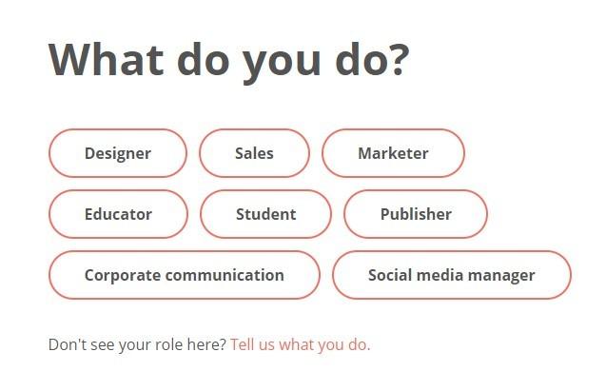Click the 'What do you do?' heading
This screenshot has height=372, width=606.
228,62
